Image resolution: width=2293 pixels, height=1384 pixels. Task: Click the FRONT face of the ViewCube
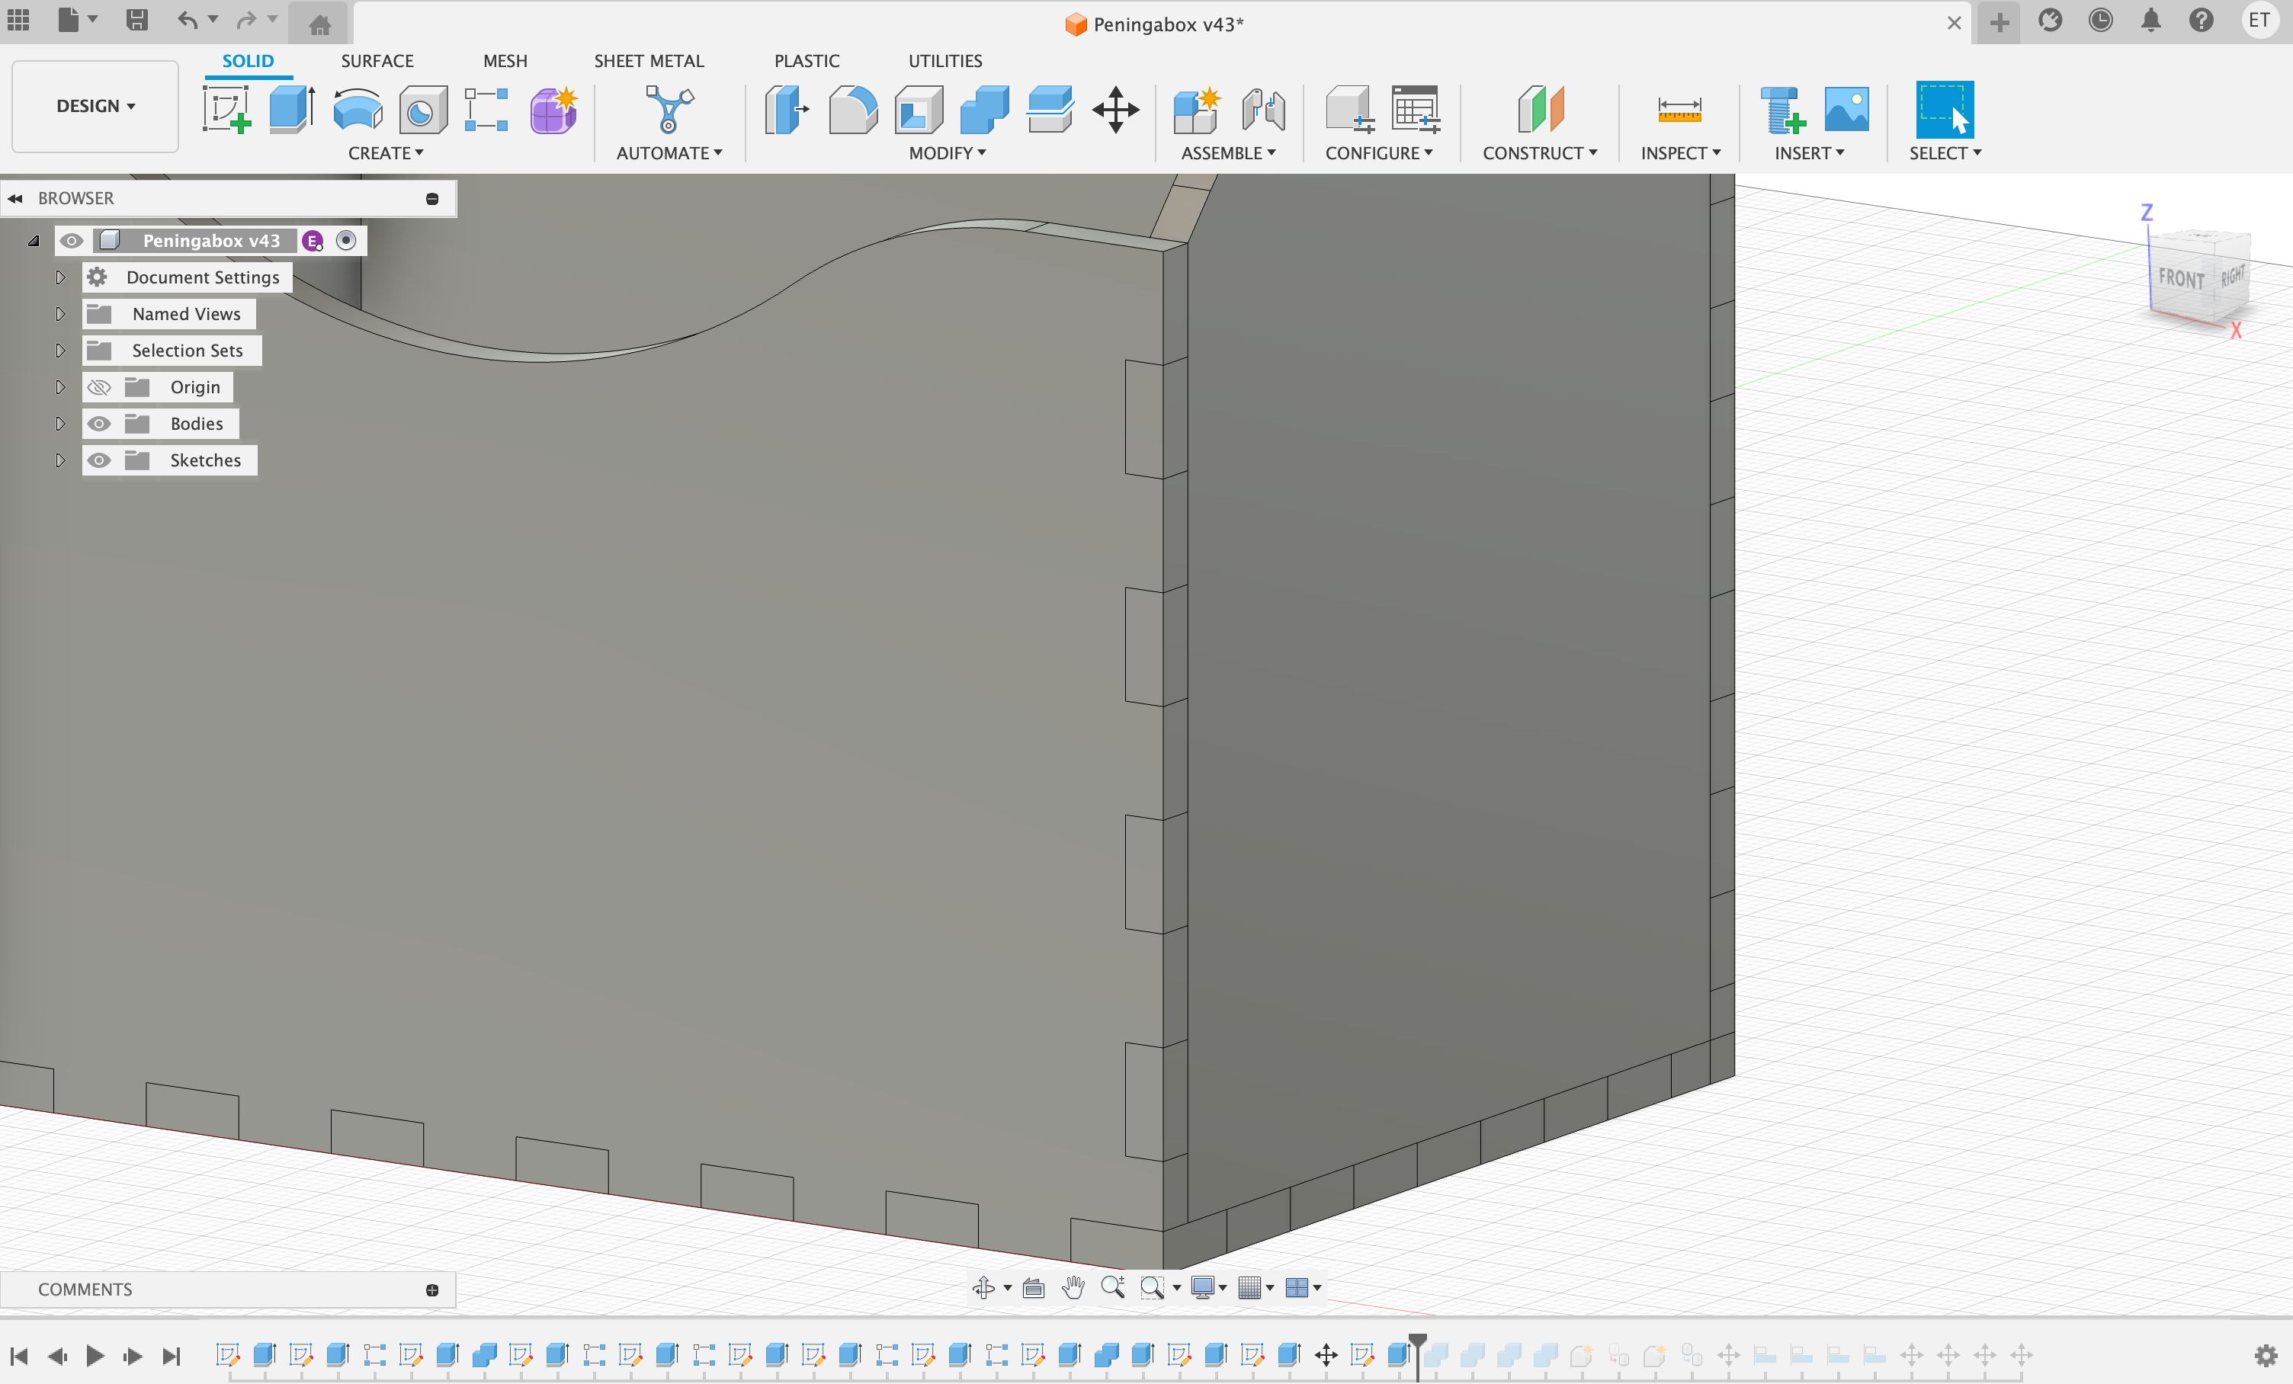[x=2182, y=278]
